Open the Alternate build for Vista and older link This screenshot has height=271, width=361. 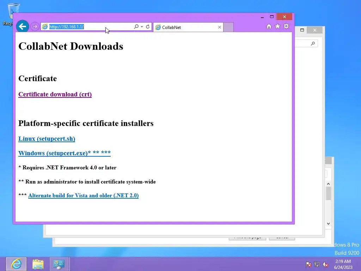click(x=83, y=195)
